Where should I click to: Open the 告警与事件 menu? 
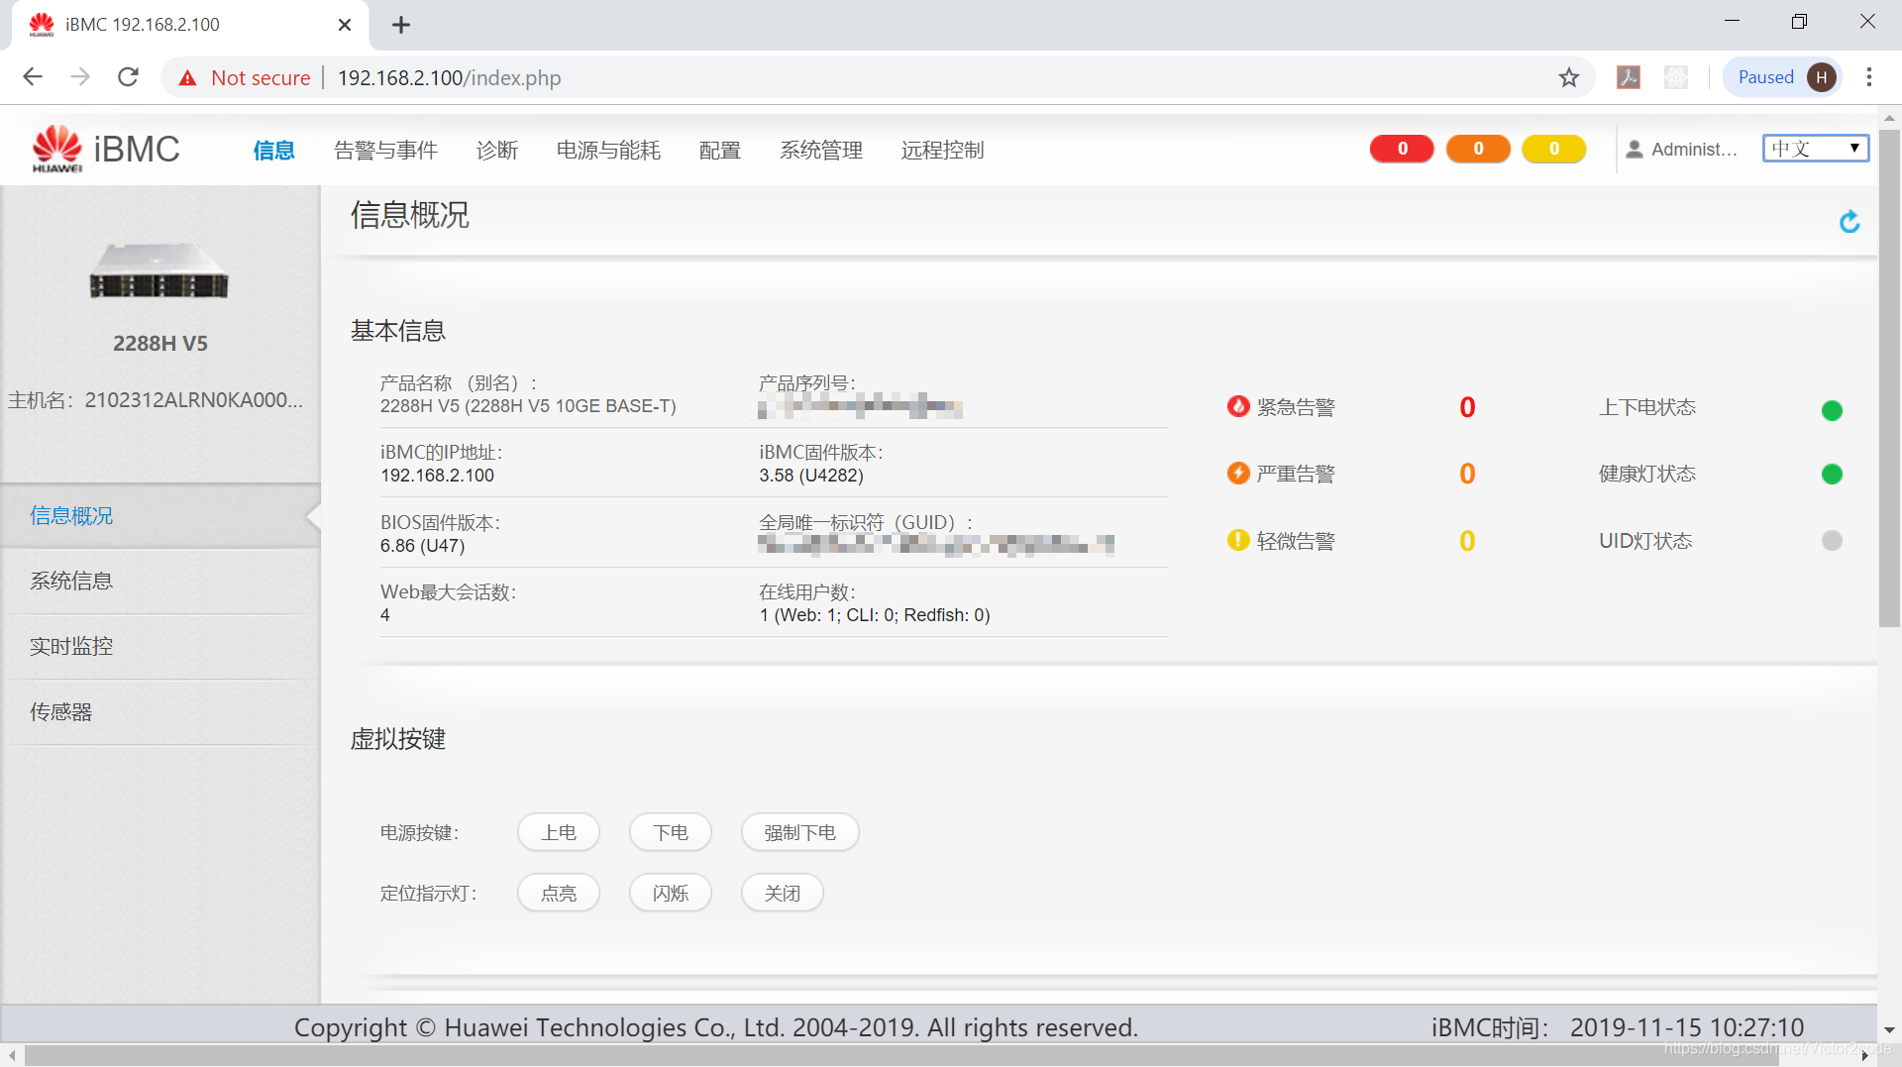click(386, 150)
